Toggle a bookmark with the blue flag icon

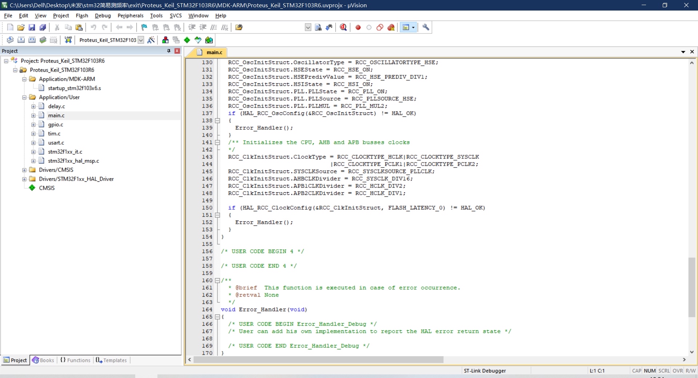click(144, 27)
